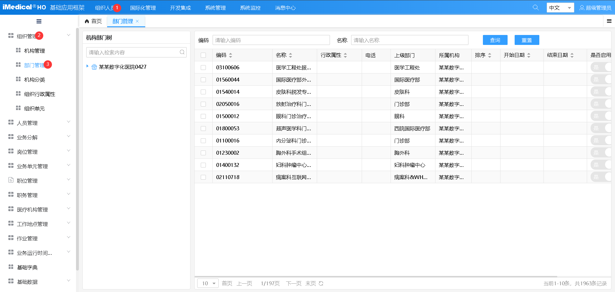Expand the 某某数字化医院0427 tree node
Viewport: 615px width, 292px height.
(x=87, y=66)
